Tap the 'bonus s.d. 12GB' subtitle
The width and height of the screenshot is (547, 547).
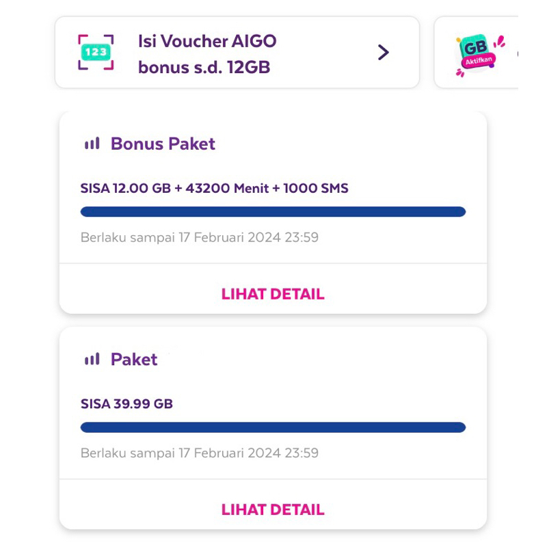[x=204, y=68]
